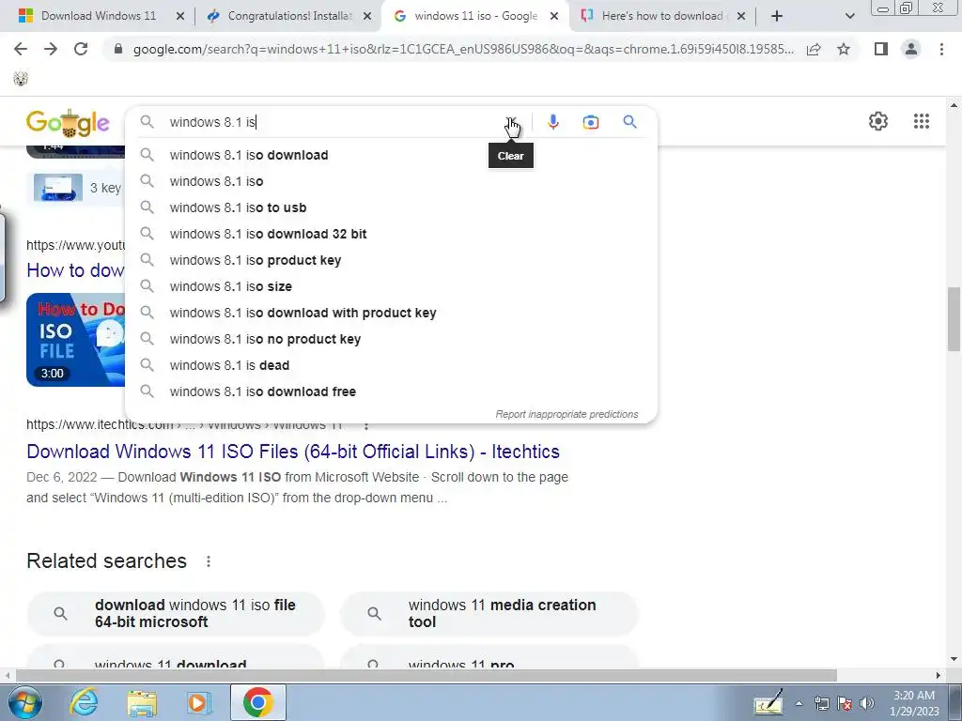Open the Chrome three-dot menu
The image size is (962, 721).
pyautogui.click(x=941, y=49)
